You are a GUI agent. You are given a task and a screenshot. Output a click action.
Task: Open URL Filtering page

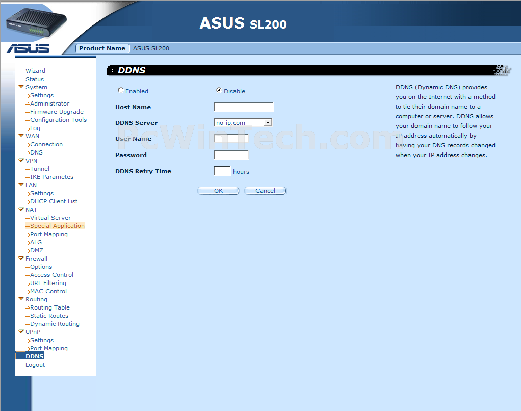[x=48, y=283]
